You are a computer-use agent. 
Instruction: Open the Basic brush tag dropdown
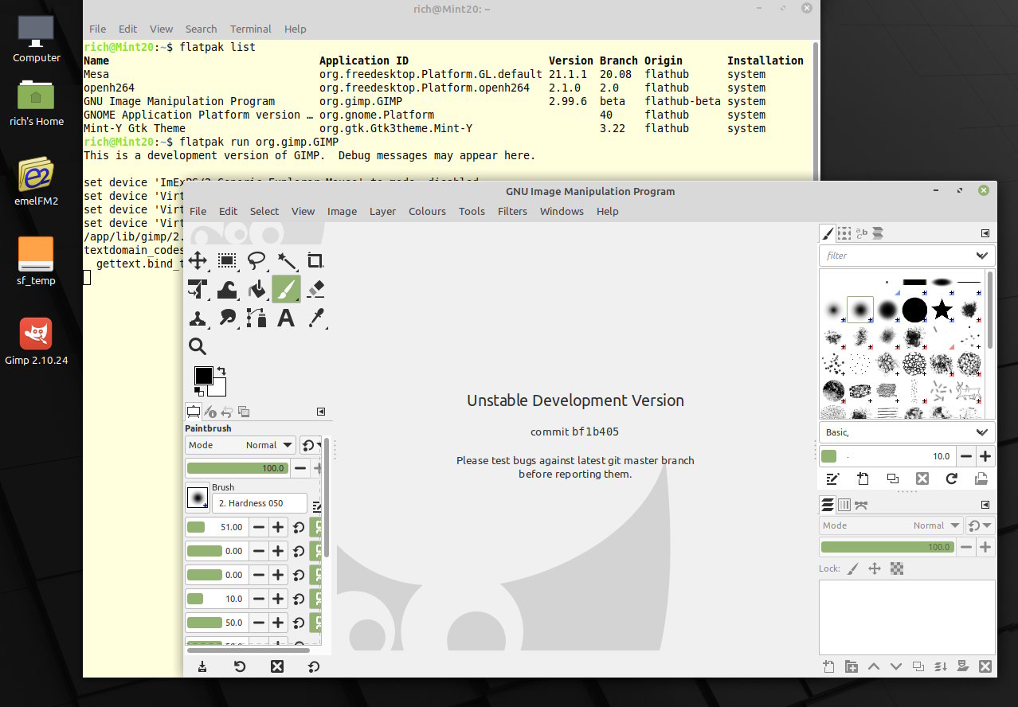[x=981, y=432]
